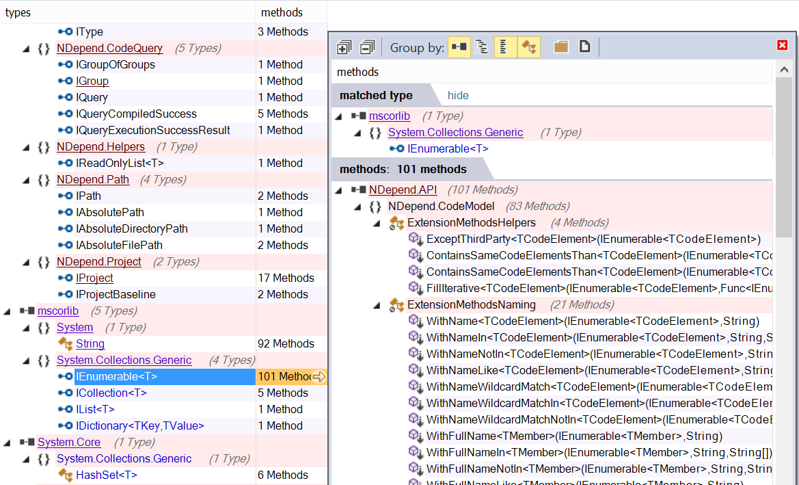
Task: Toggle group by source file icon
Action: click(x=585, y=47)
